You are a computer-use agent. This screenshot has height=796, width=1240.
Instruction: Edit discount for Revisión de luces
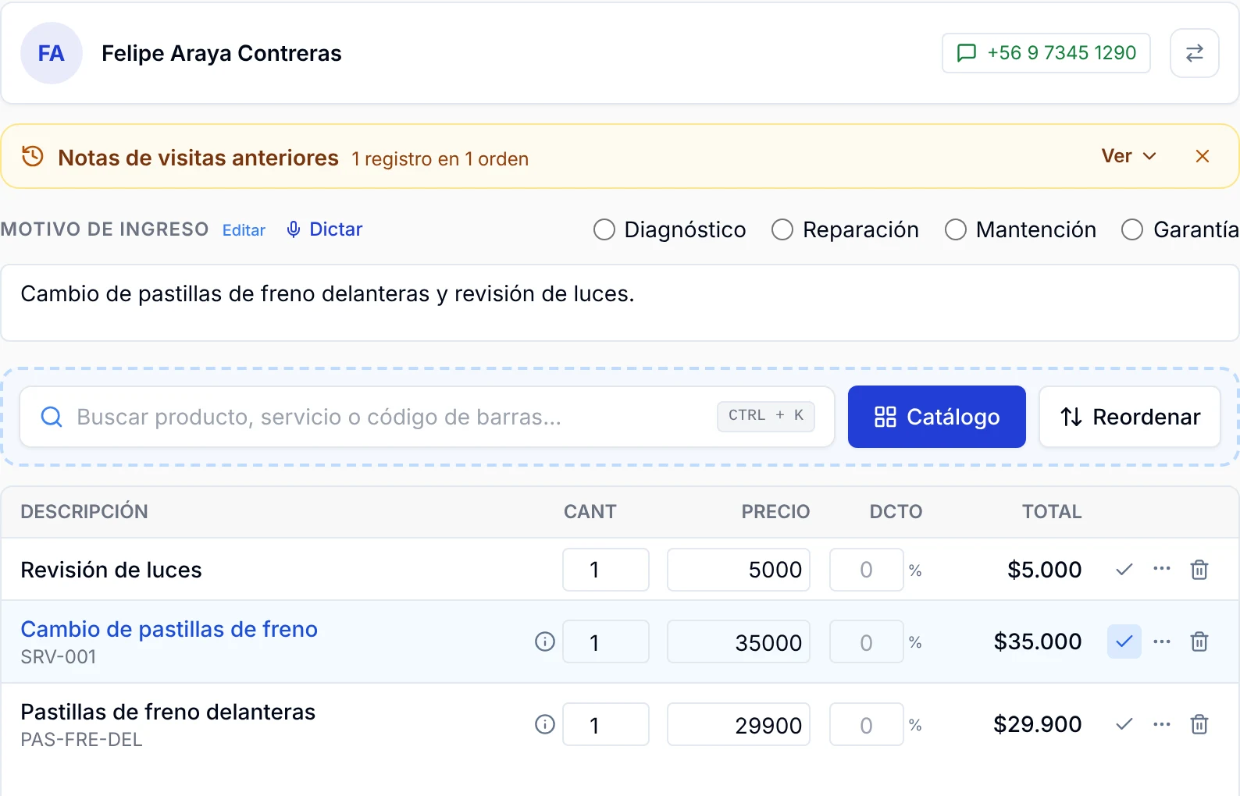[x=867, y=570]
